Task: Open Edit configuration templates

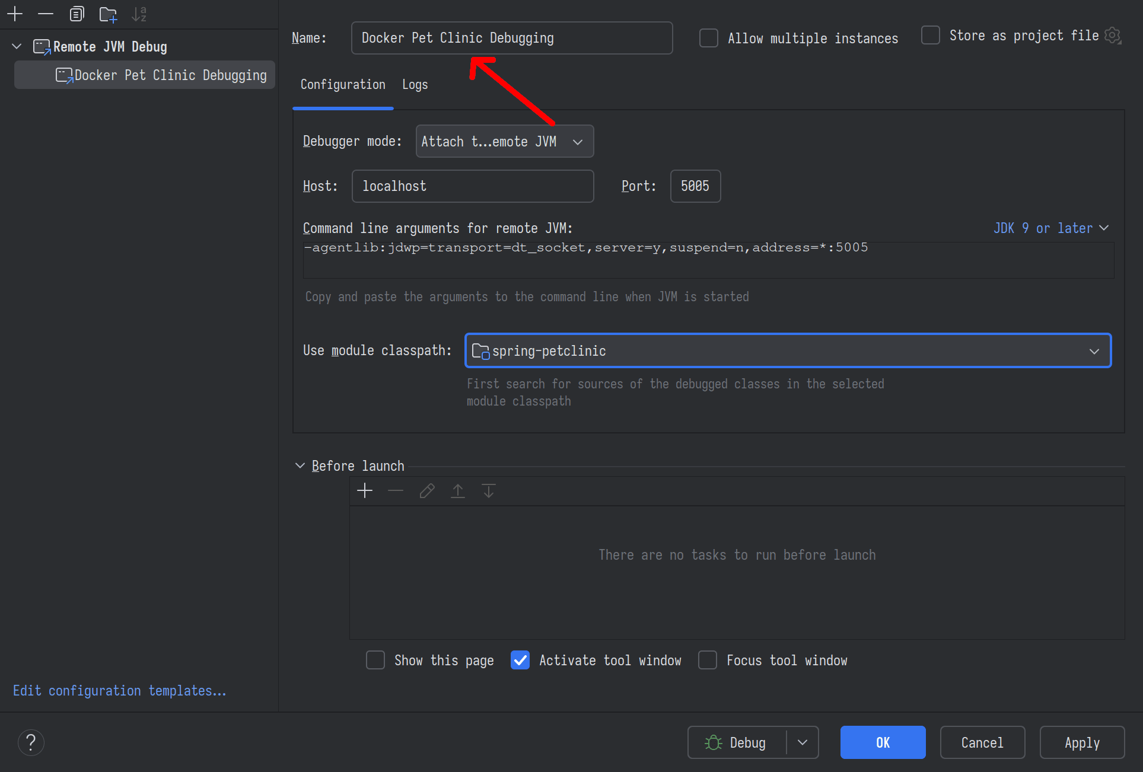Action: pos(119,690)
